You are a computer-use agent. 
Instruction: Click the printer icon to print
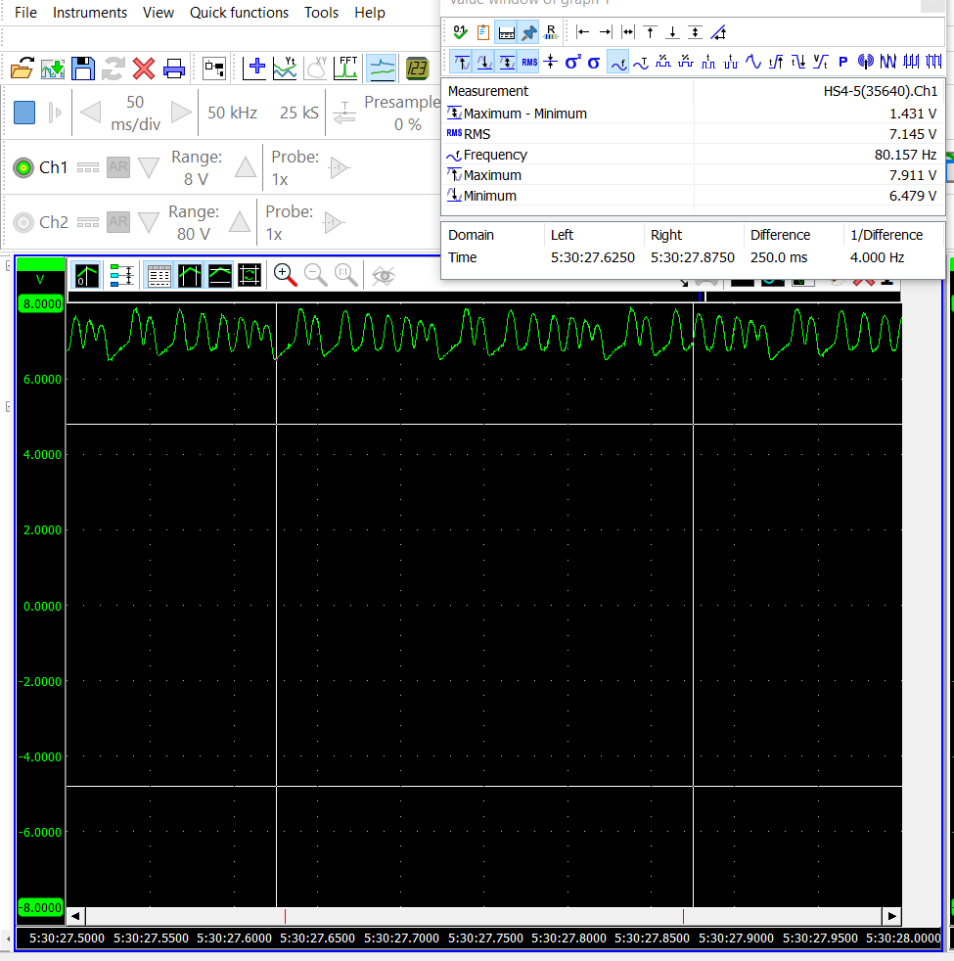pyautogui.click(x=174, y=69)
